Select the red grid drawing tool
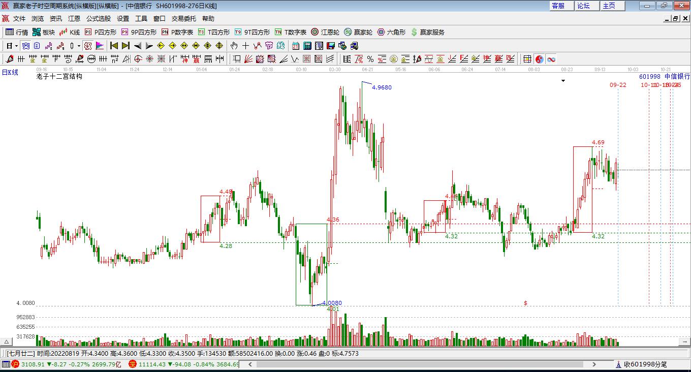 point(306,59)
